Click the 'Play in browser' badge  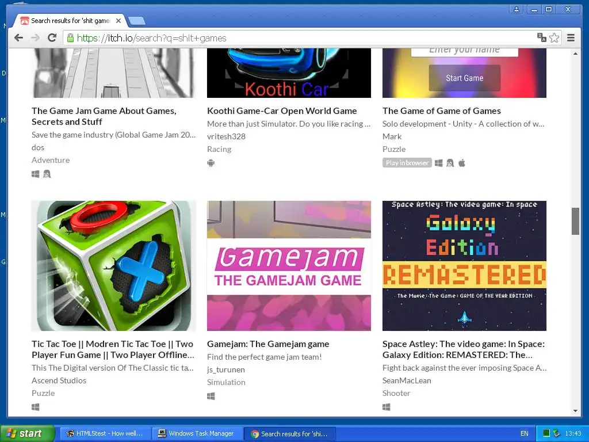pos(407,163)
